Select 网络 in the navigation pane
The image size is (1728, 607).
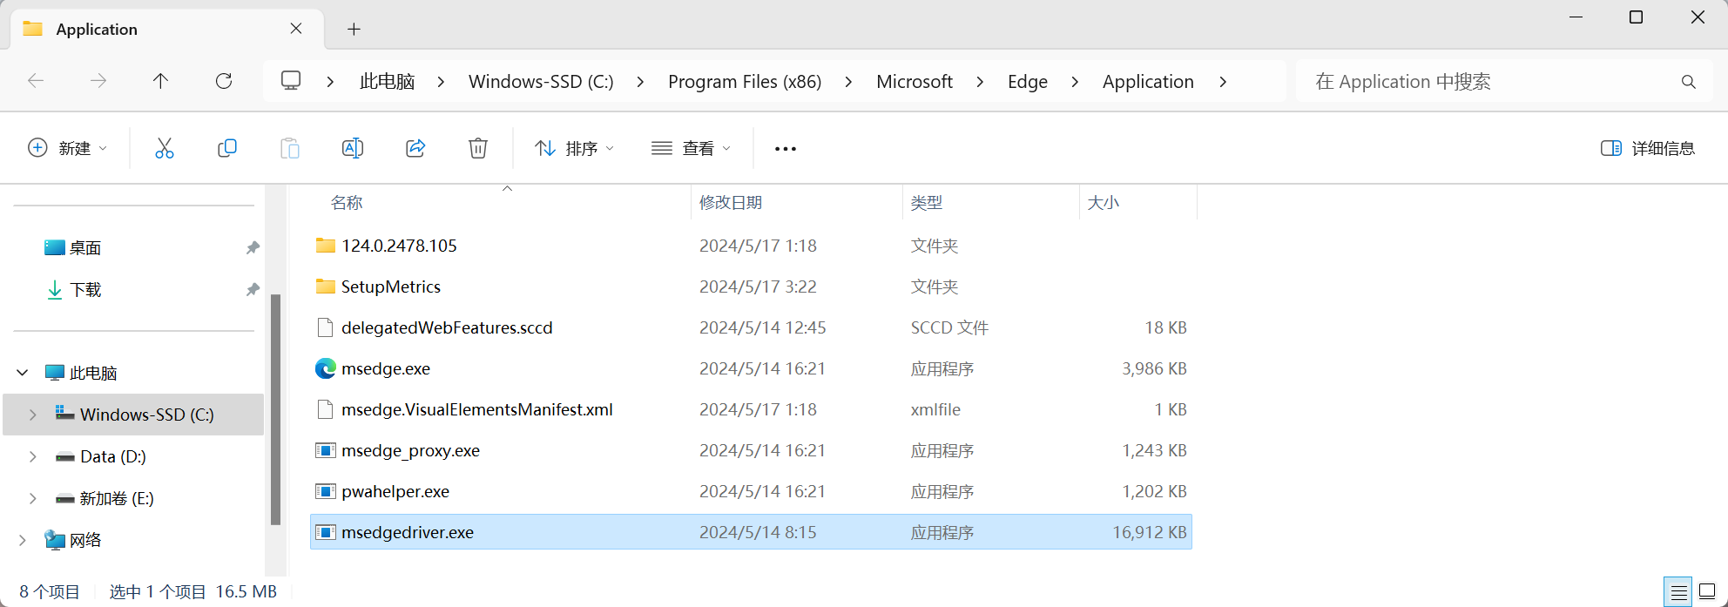(x=85, y=540)
